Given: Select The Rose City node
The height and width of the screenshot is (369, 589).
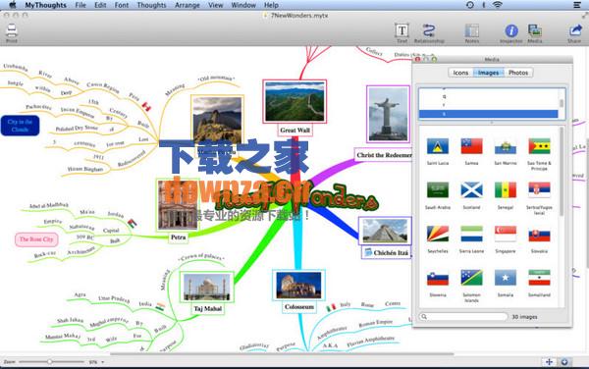Looking at the screenshot, I should coord(36,239).
